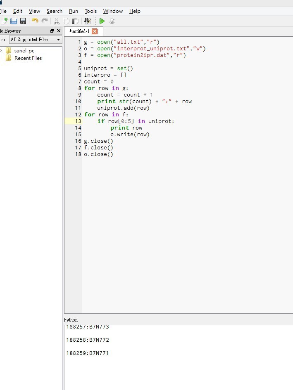Open Find with the binoculars icon

(x=87, y=21)
